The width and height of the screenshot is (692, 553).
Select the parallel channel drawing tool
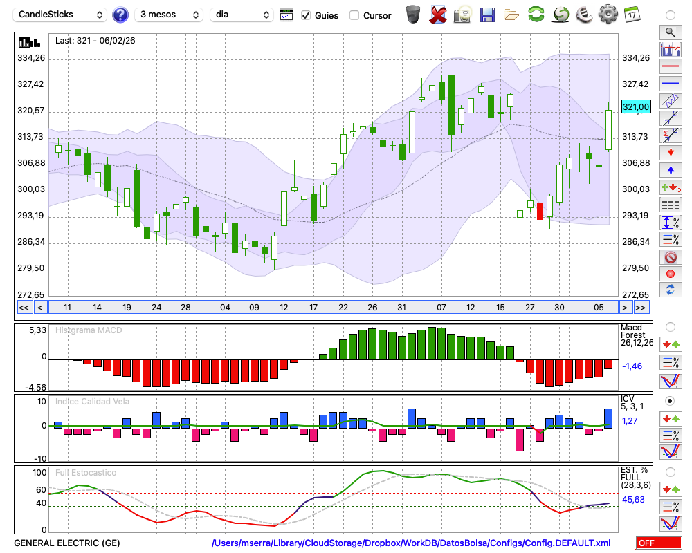click(x=670, y=101)
